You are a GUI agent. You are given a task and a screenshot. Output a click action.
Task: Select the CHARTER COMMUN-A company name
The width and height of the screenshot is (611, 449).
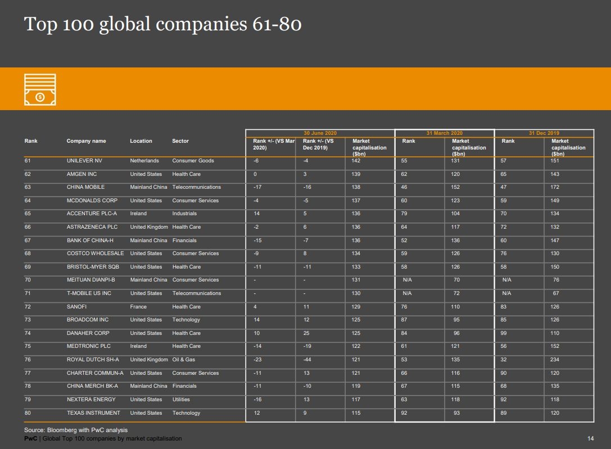click(x=95, y=373)
